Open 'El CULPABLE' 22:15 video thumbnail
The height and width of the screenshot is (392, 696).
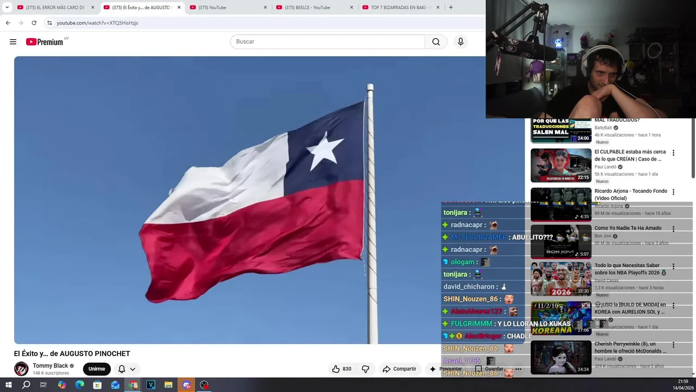(561, 166)
